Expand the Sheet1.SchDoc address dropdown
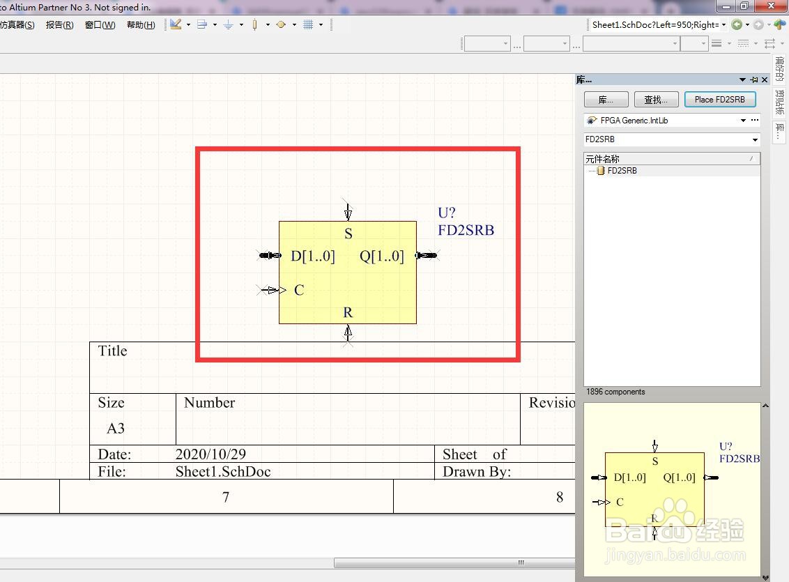The height and width of the screenshot is (582, 789). (x=723, y=24)
